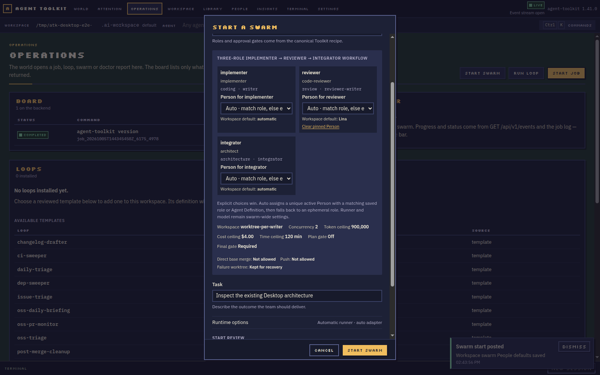Open the World menu tab
The image size is (600, 375).
point(81,9)
